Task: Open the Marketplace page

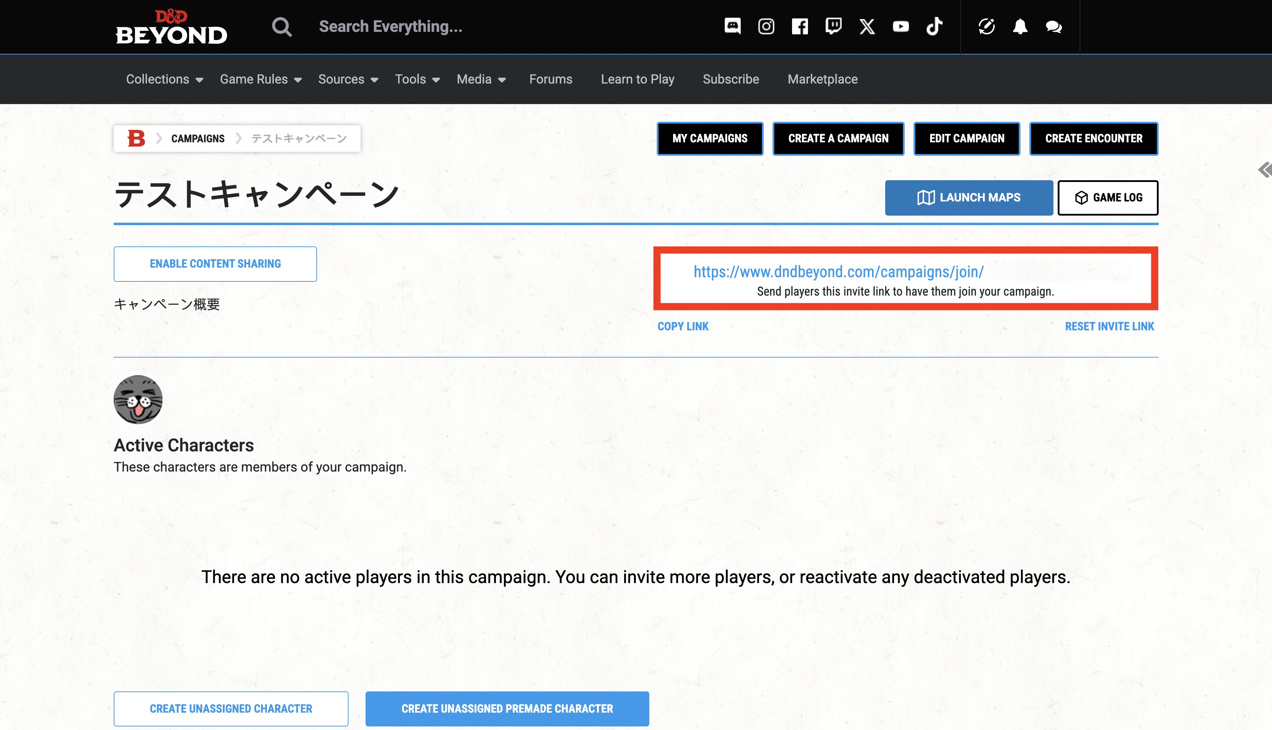Action: point(822,79)
